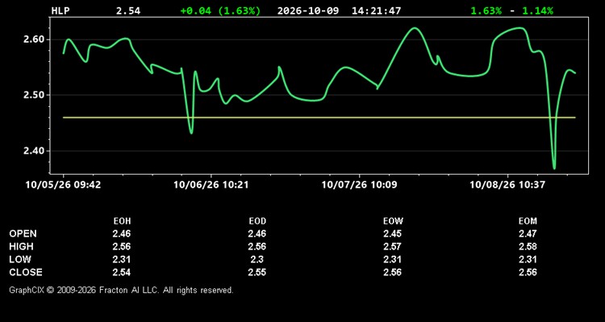Select the EOW column header
605x322 pixels.
(x=393, y=221)
